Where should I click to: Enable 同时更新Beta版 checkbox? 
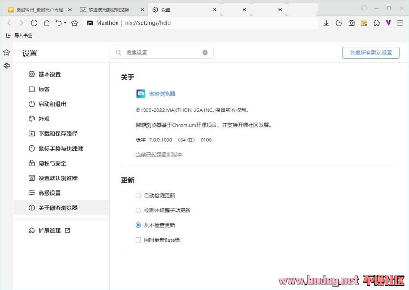(x=138, y=240)
